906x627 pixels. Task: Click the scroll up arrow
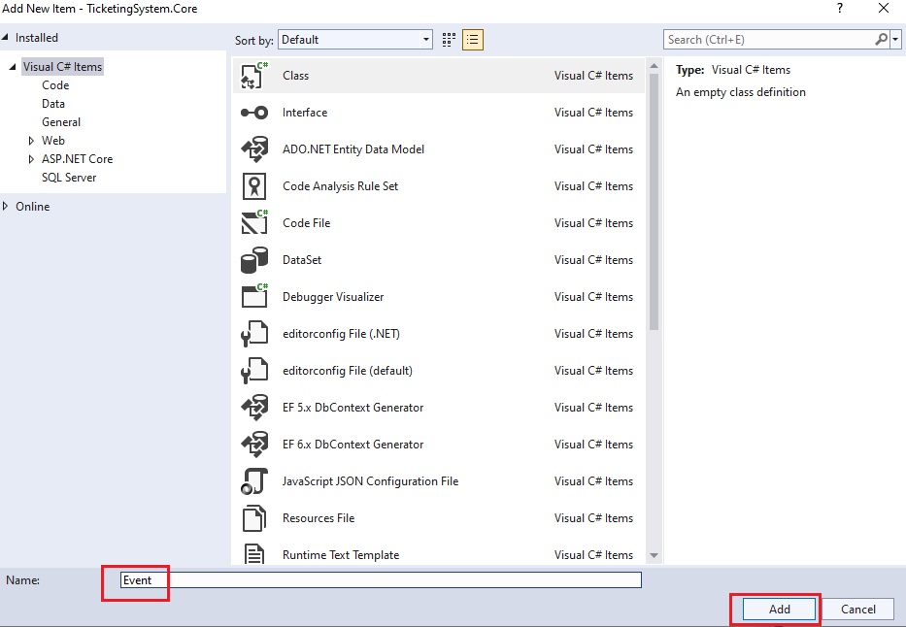tap(654, 66)
